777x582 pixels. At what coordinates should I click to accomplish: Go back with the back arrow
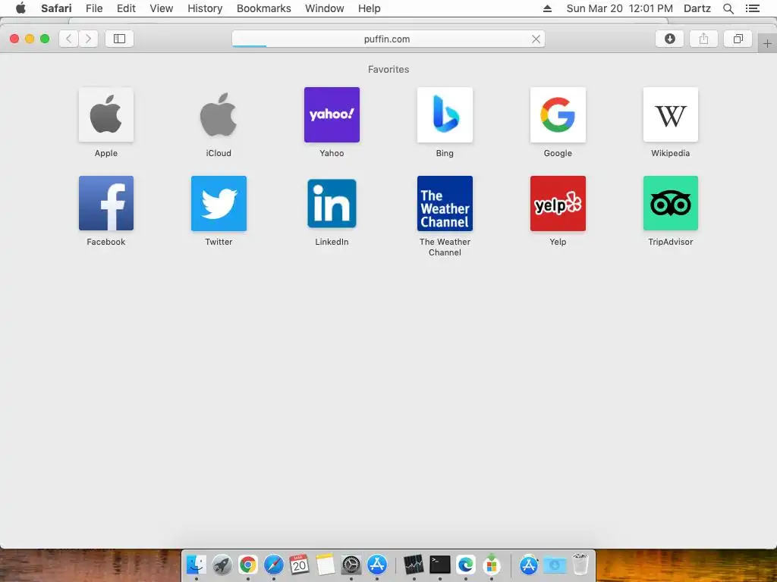69,39
